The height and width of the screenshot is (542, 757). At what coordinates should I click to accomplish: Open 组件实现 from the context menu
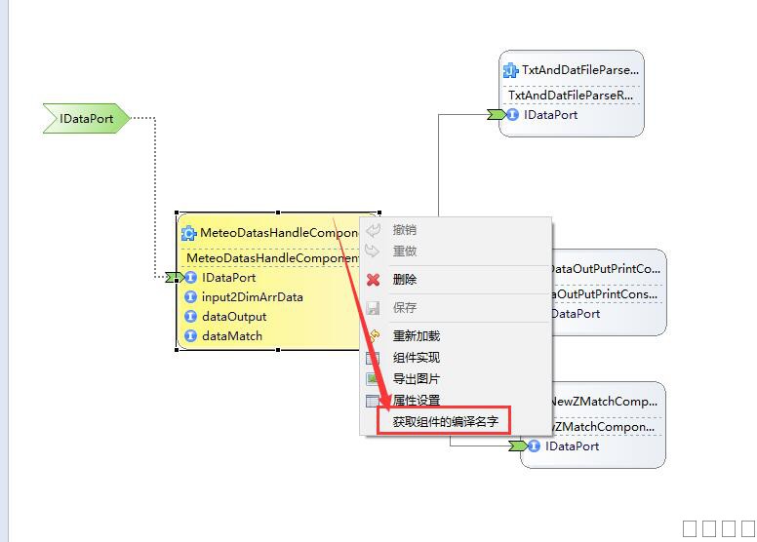coord(417,358)
